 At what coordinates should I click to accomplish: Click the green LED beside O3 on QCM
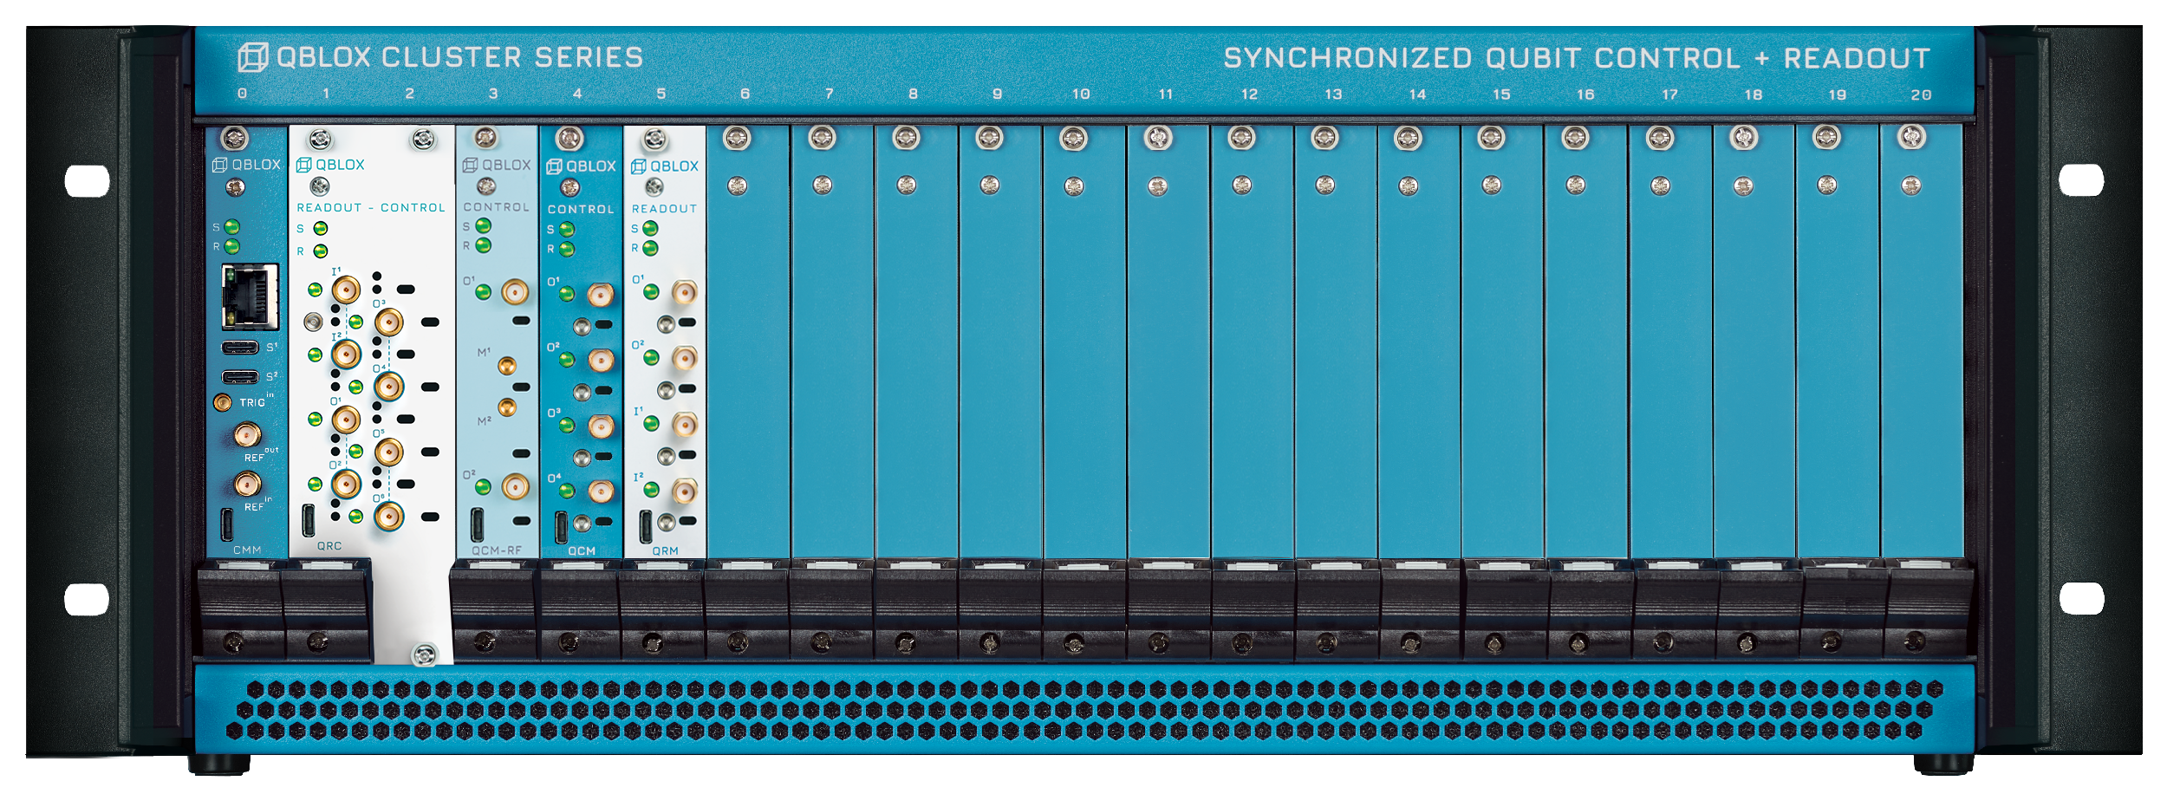coord(567,426)
